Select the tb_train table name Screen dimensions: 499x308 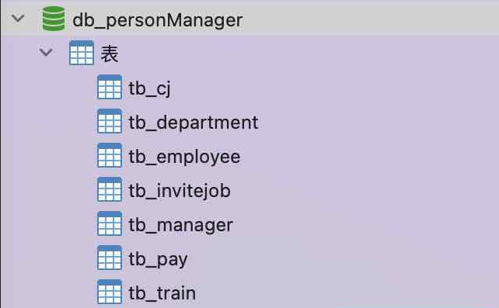click(162, 293)
